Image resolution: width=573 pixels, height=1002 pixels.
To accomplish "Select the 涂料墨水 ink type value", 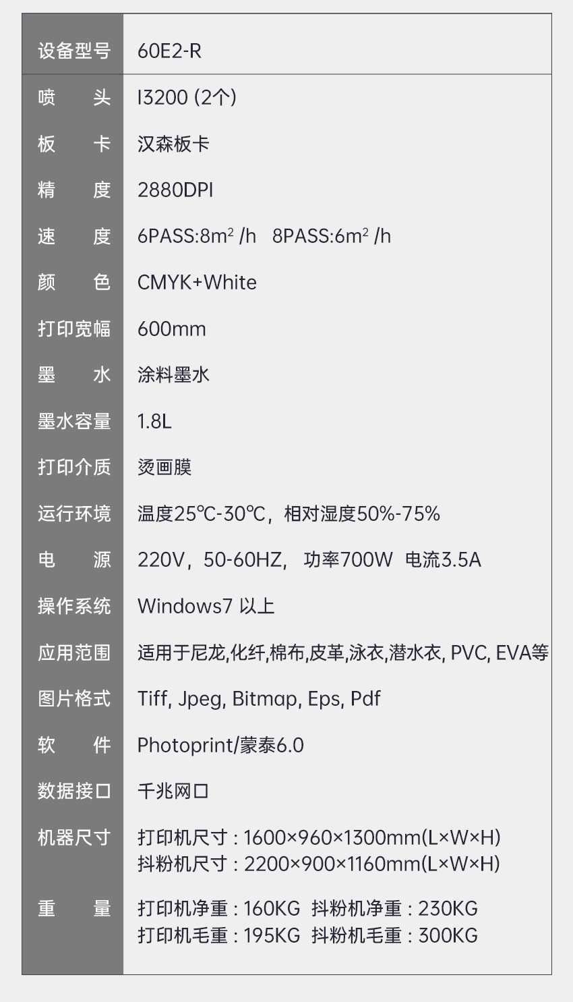I will (x=173, y=375).
